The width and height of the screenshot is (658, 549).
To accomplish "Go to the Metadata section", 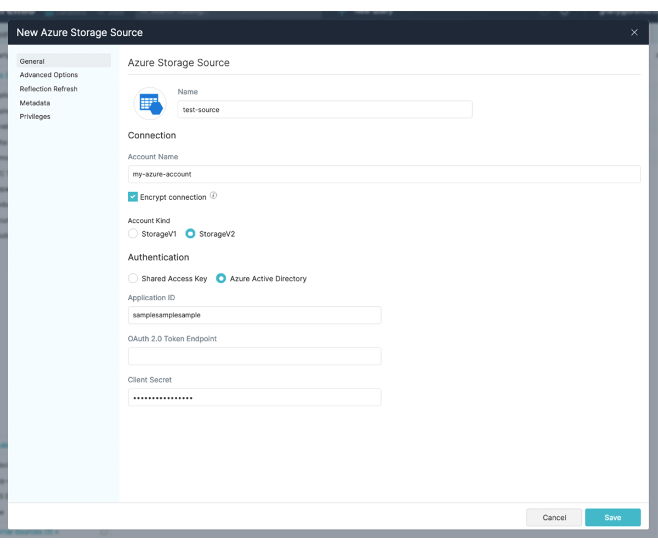I will (x=35, y=103).
